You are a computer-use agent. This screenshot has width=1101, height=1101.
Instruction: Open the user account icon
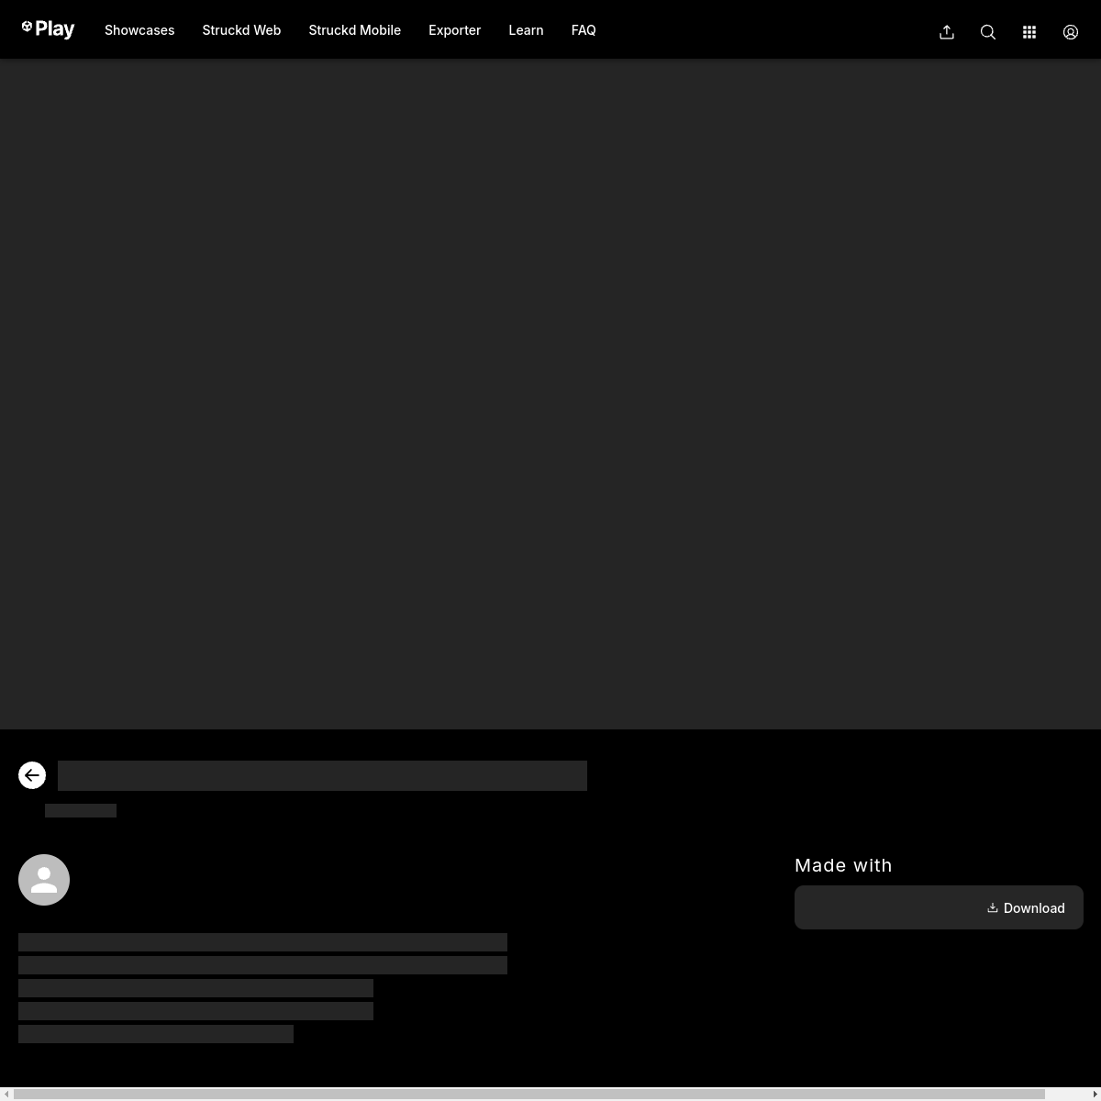coord(1071,32)
